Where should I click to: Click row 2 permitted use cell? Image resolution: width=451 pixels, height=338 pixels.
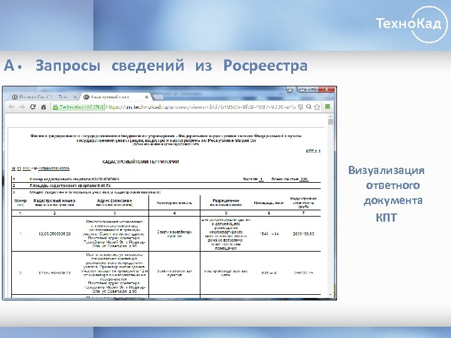point(225,273)
